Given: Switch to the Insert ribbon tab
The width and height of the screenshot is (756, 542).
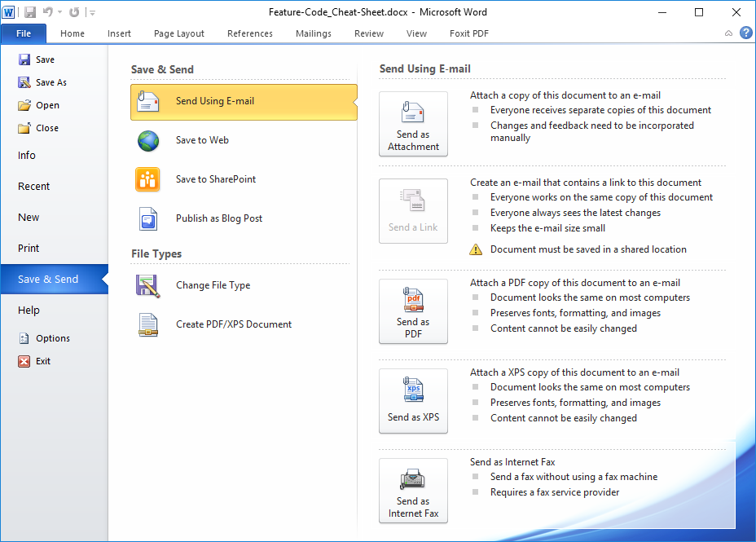Looking at the screenshot, I should 119,33.
